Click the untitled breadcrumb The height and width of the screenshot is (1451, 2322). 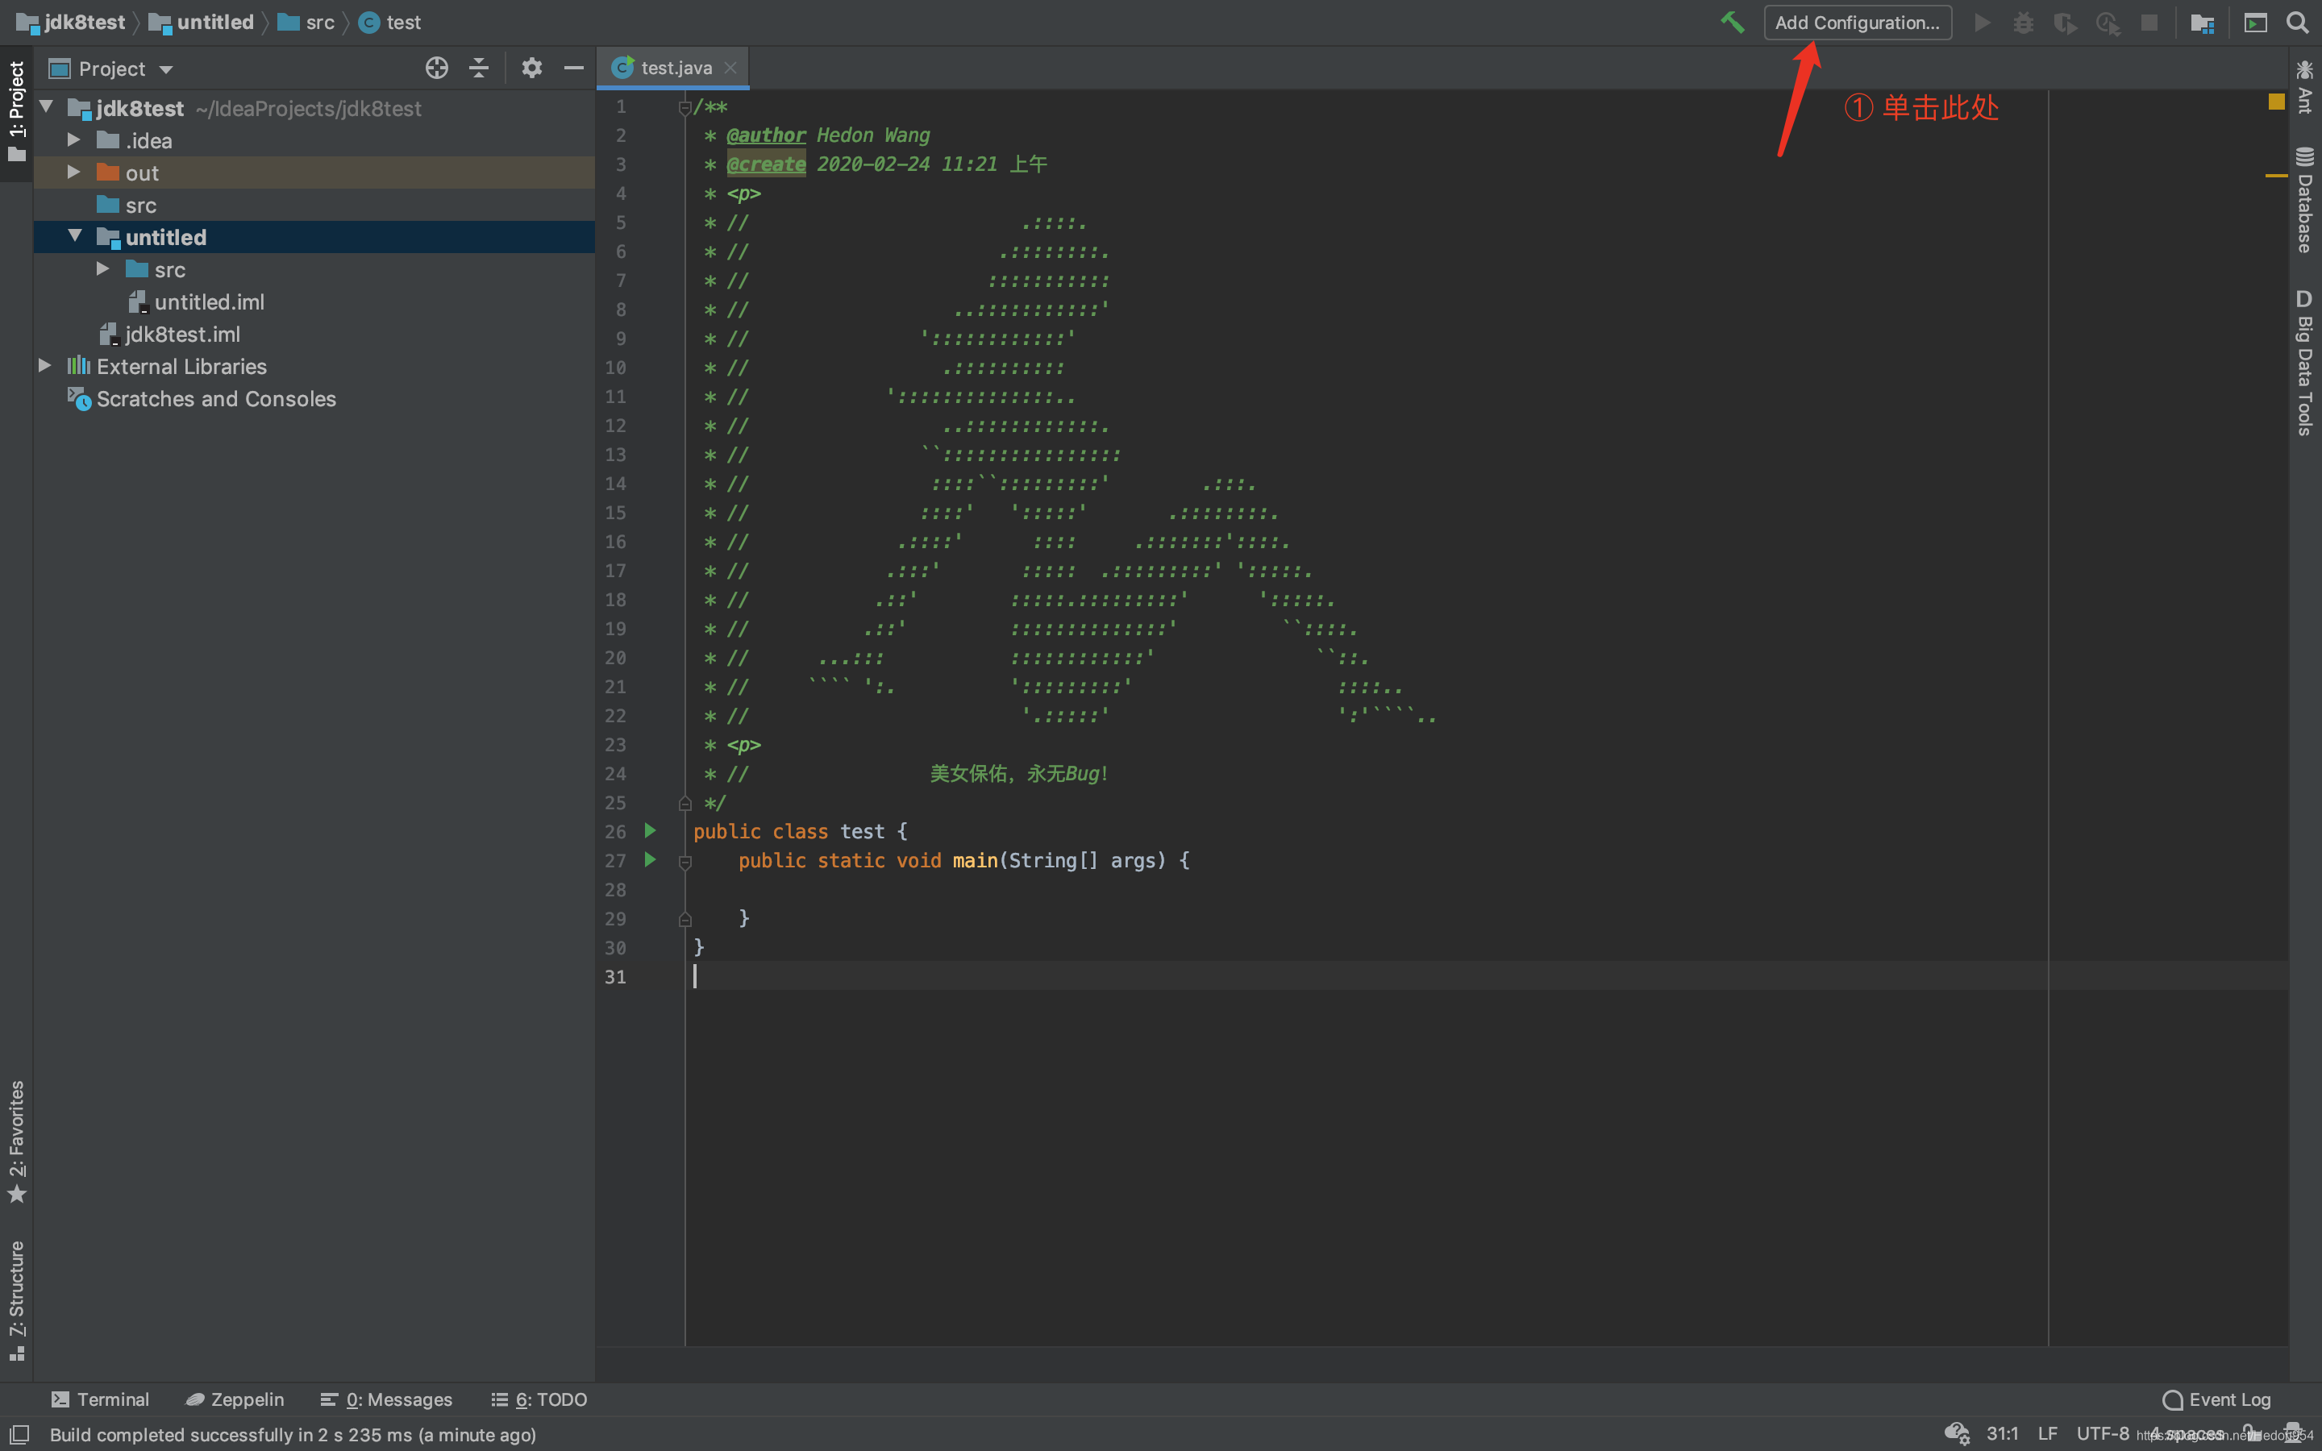(x=202, y=22)
